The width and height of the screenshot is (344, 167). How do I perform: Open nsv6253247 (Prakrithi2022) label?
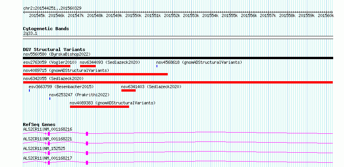[79, 95]
